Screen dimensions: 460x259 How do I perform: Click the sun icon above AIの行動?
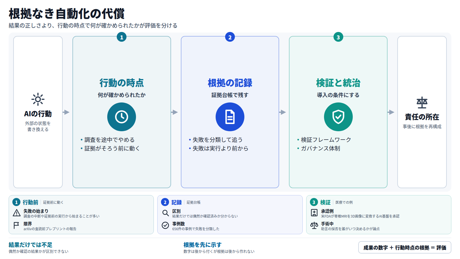tap(38, 100)
